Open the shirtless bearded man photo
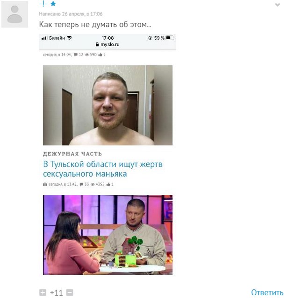 point(107,105)
